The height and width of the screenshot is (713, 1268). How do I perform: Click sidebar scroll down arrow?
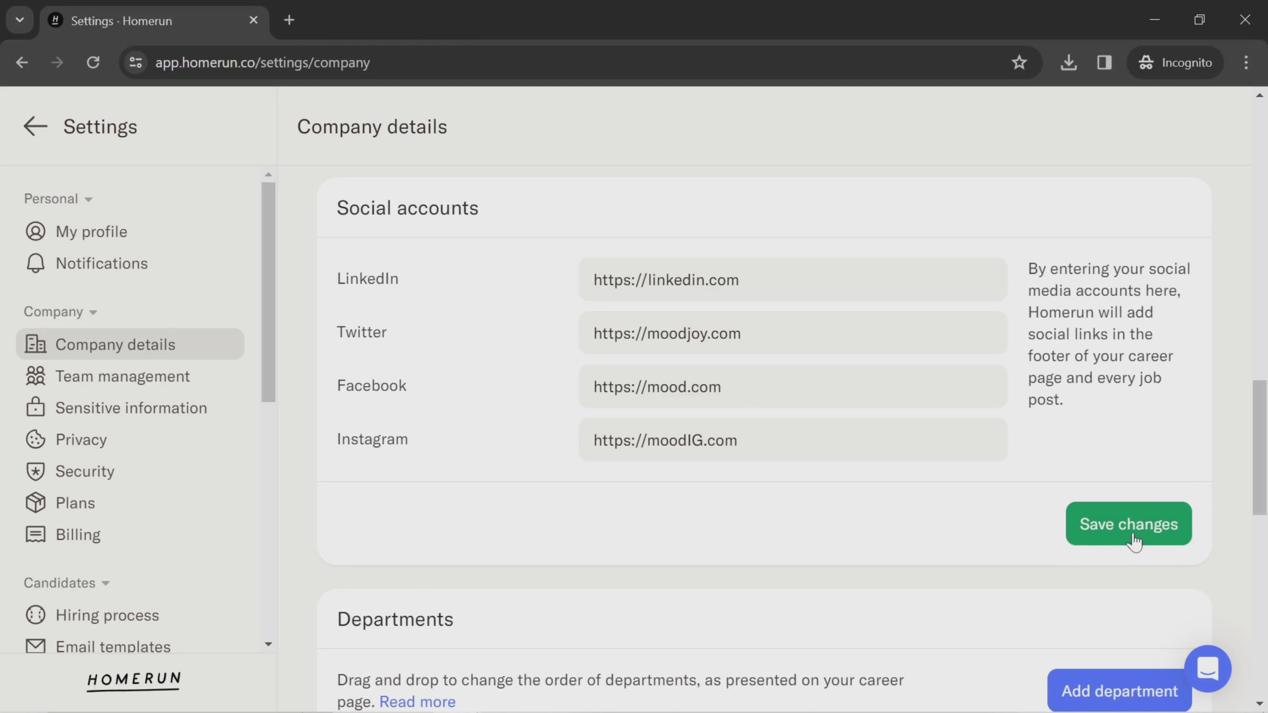pyautogui.click(x=268, y=644)
